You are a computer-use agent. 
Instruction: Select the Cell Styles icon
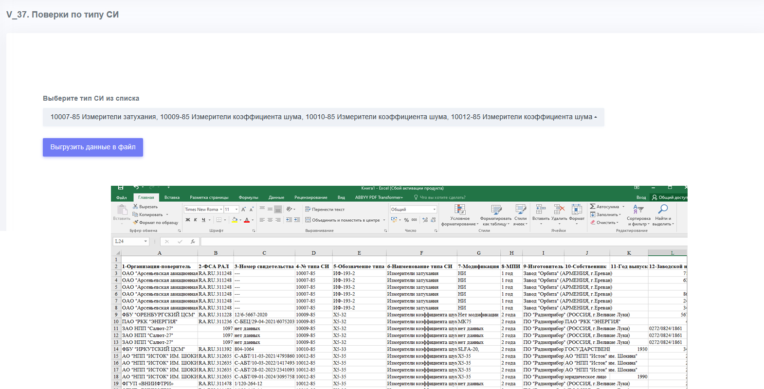point(521,209)
